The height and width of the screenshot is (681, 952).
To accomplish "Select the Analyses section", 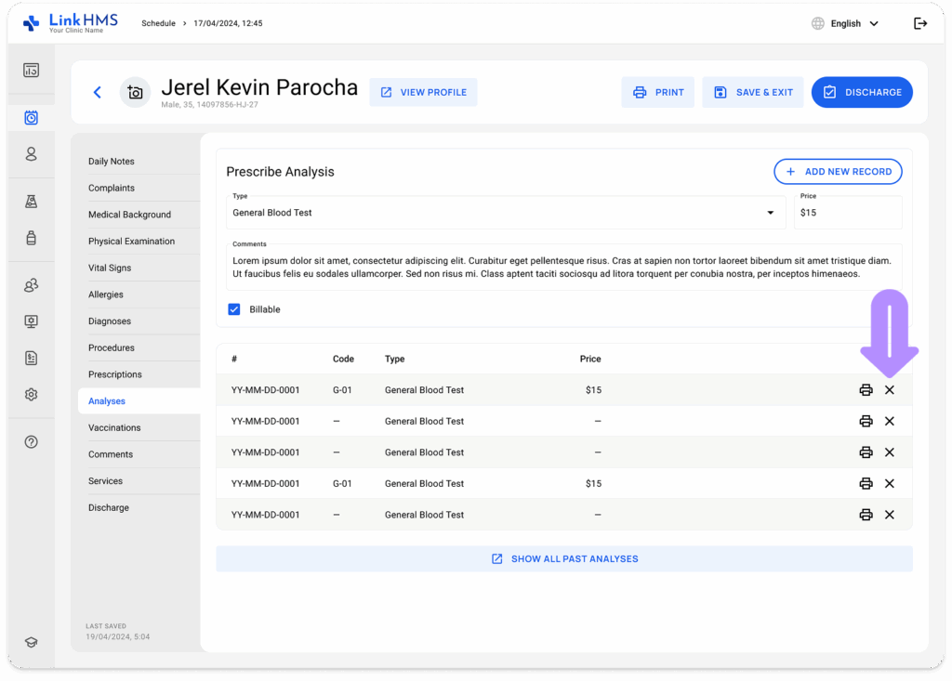I will tap(139, 401).
